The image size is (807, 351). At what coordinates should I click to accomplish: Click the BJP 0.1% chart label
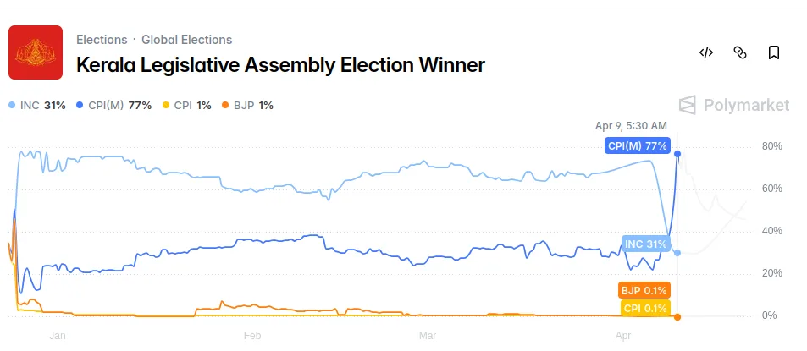pos(644,291)
